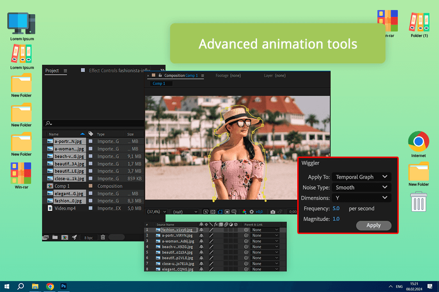Click the Wiggler Frequency value 5.0
The image size is (439, 292).
point(336,209)
